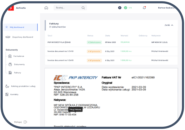This screenshot has height=130, width=185.
Task: Click the 09 Mar 2021 date cell
Action: [110, 42]
